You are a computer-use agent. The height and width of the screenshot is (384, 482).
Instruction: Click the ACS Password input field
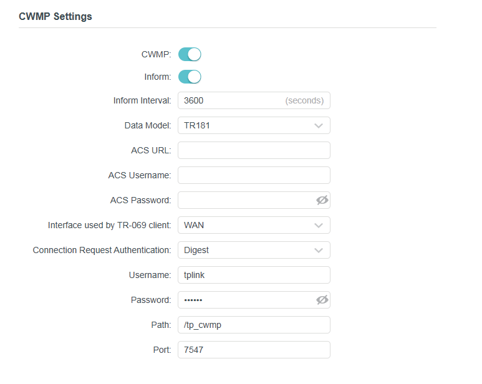coord(254,200)
